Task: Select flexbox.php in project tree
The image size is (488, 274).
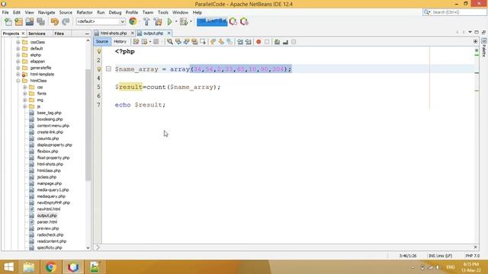Action: [47, 151]
